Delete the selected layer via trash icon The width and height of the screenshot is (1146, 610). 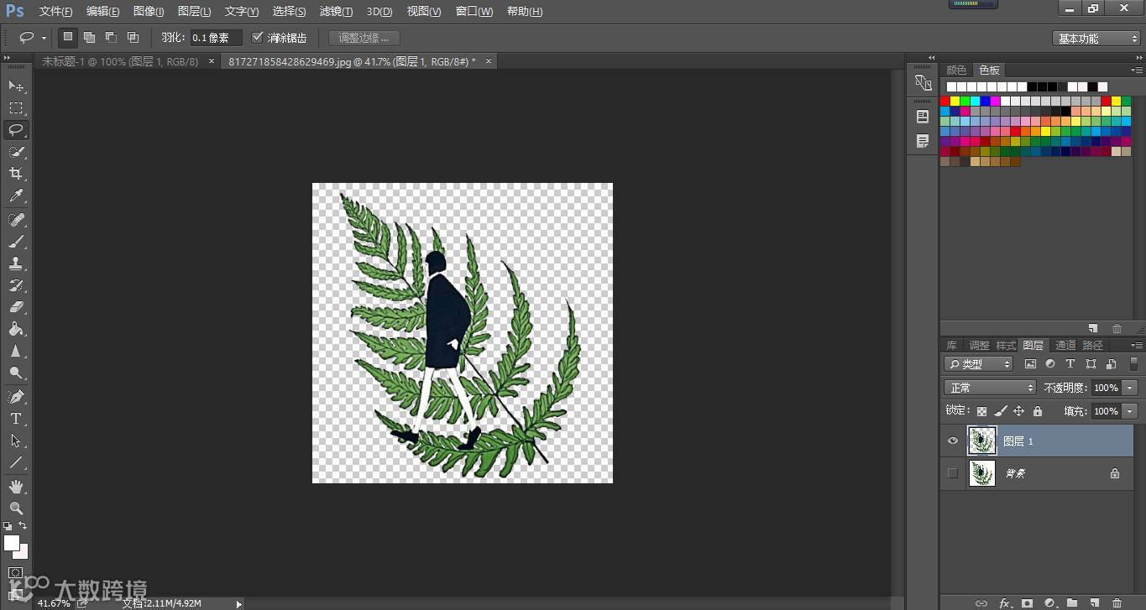[x=1117, y=602]
